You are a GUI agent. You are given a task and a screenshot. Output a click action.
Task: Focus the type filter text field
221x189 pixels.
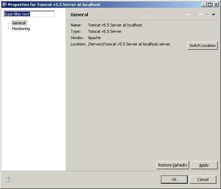[29, 14]
